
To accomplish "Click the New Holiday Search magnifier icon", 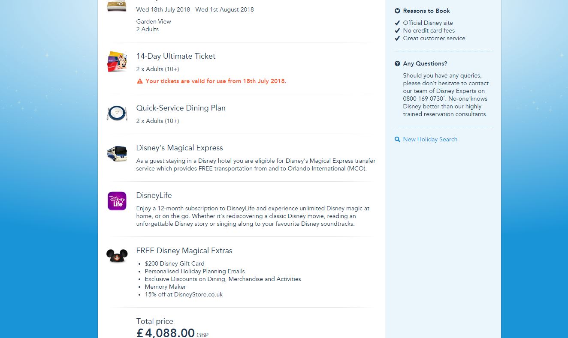I will pos(397,139).
